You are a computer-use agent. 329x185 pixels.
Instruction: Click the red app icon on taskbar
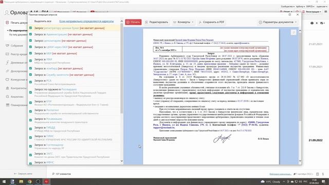46,181
